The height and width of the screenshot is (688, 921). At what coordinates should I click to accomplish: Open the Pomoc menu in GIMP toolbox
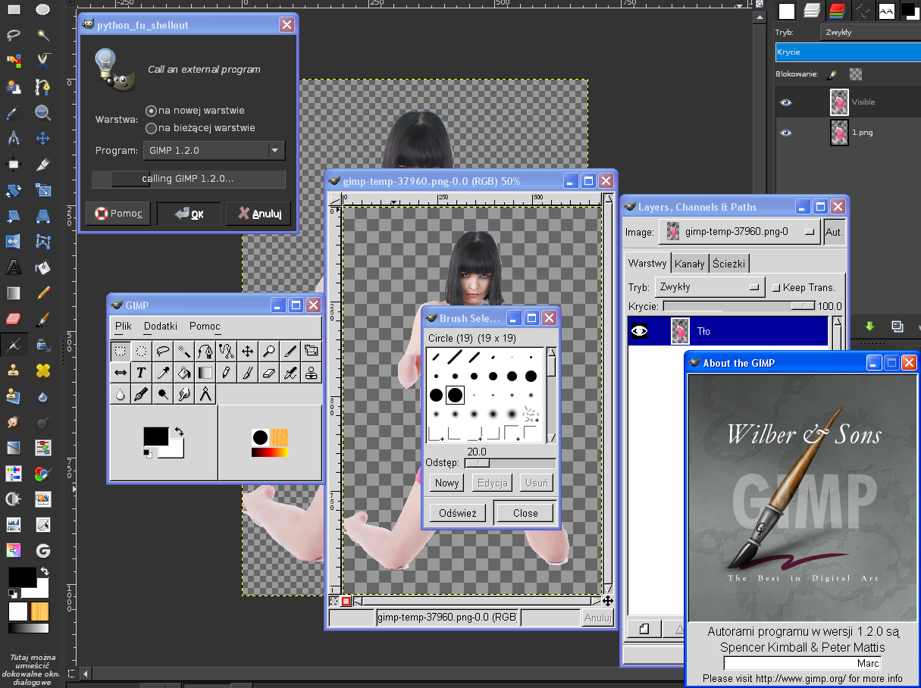[x=205, y=327]
